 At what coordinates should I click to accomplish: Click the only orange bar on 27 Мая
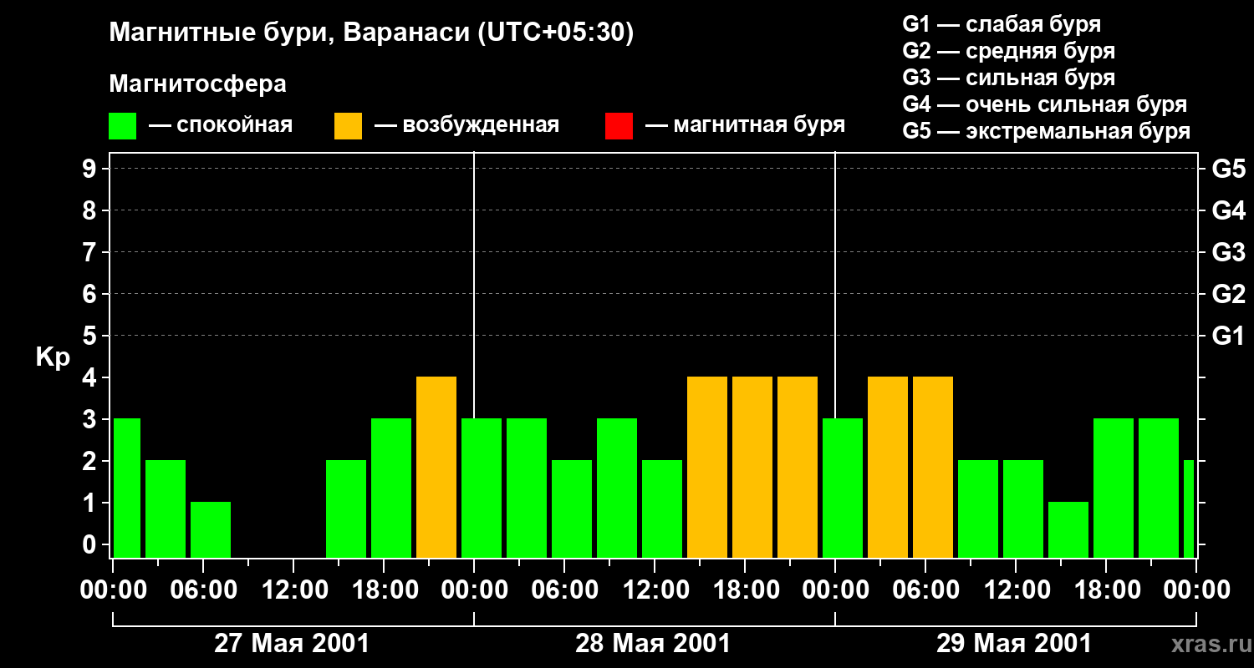click(x=436, y=468)
